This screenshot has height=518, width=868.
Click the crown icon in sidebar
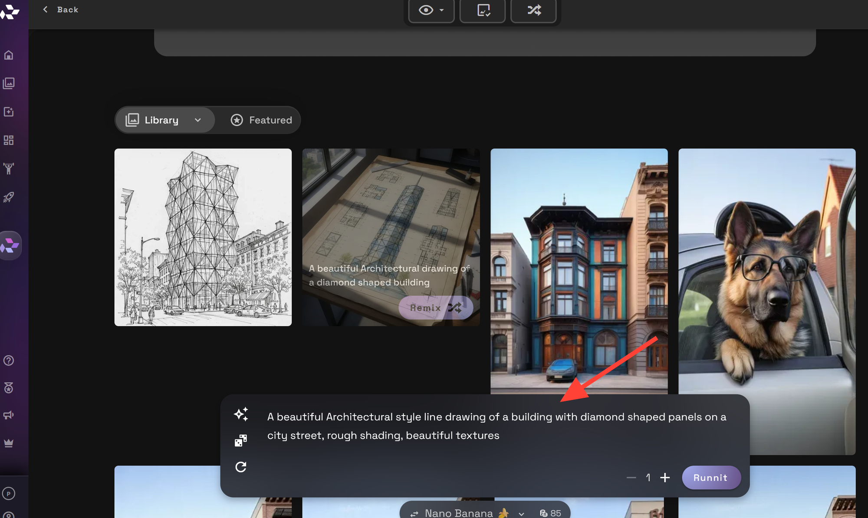tap(9, 443)
